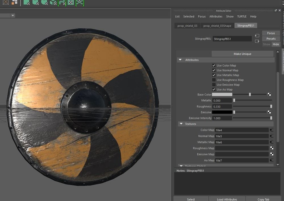The image size is (284, 201).
Task: Click the Roughness value input field
Action: click(222, 106)
